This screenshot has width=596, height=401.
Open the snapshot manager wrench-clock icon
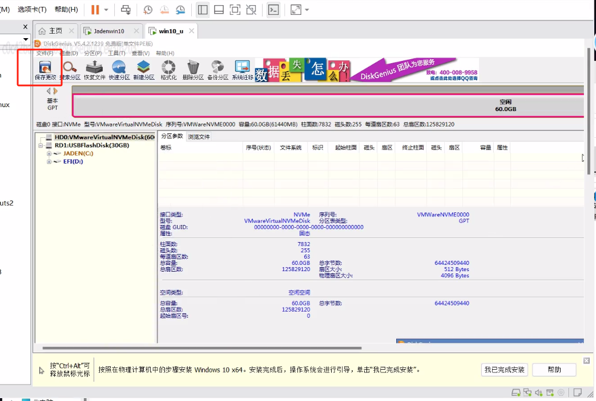(180, 10)
